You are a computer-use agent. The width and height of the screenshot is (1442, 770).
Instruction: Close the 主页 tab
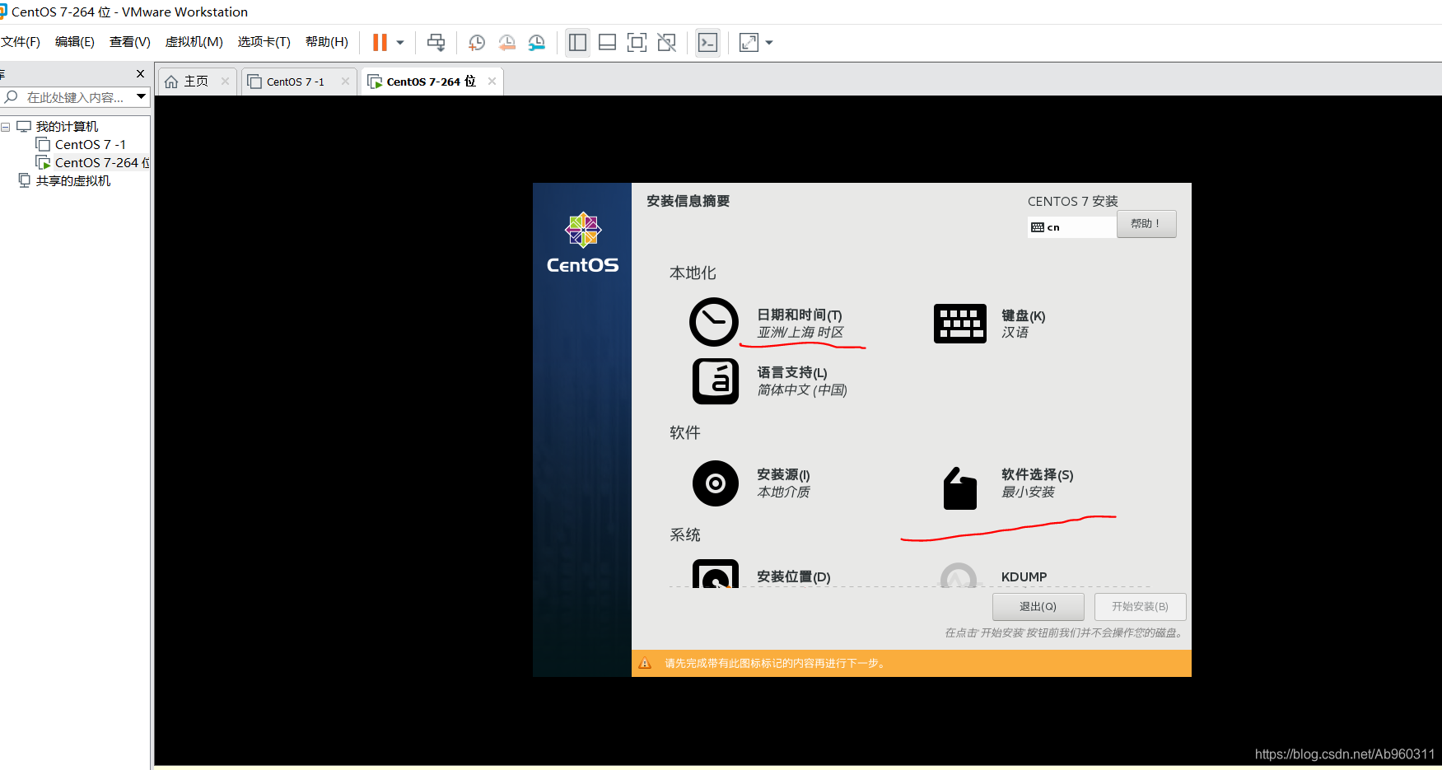(225, 81)
